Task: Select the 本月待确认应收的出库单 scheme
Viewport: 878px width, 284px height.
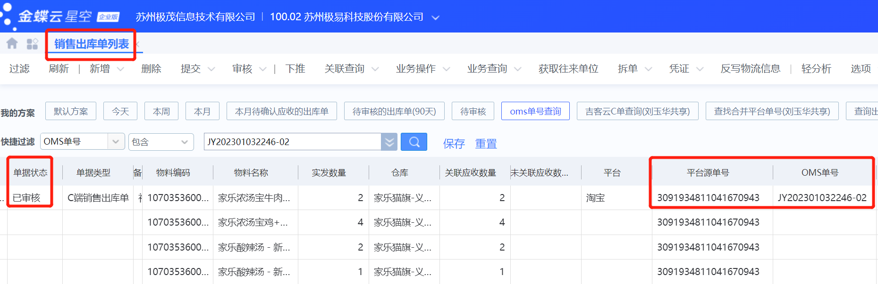Action: click(282, 111)
